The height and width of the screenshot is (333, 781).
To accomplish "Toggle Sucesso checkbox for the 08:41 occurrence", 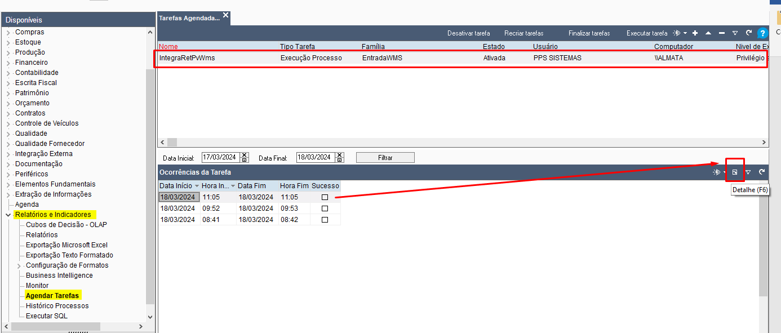I will click(325, 220).
